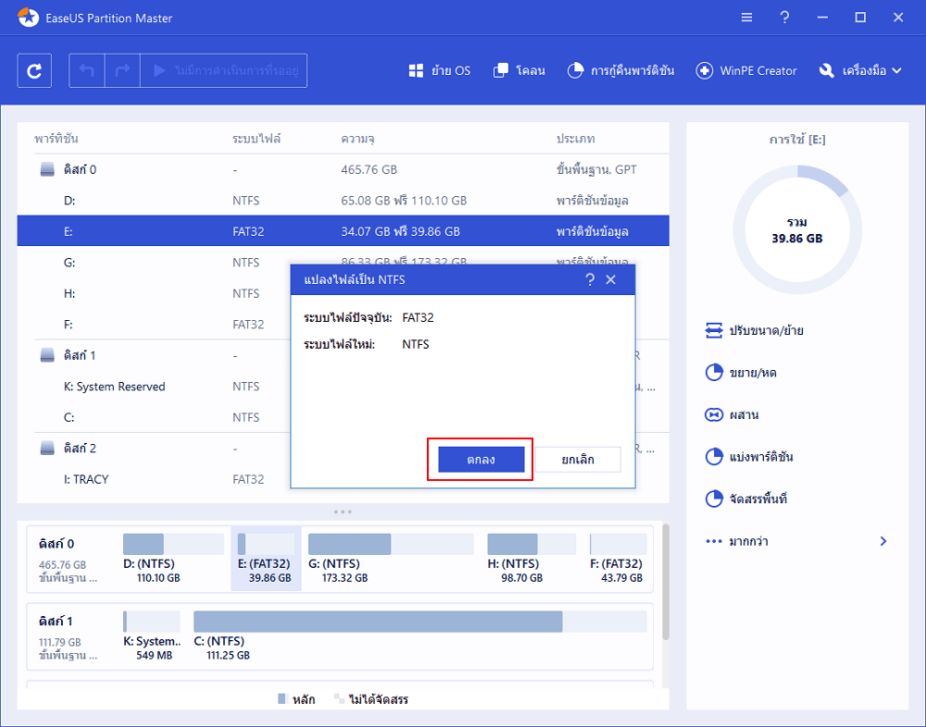Screen dimensions: 926x727
Task: Open the hamburger menu in title bar
Action: 746,18
